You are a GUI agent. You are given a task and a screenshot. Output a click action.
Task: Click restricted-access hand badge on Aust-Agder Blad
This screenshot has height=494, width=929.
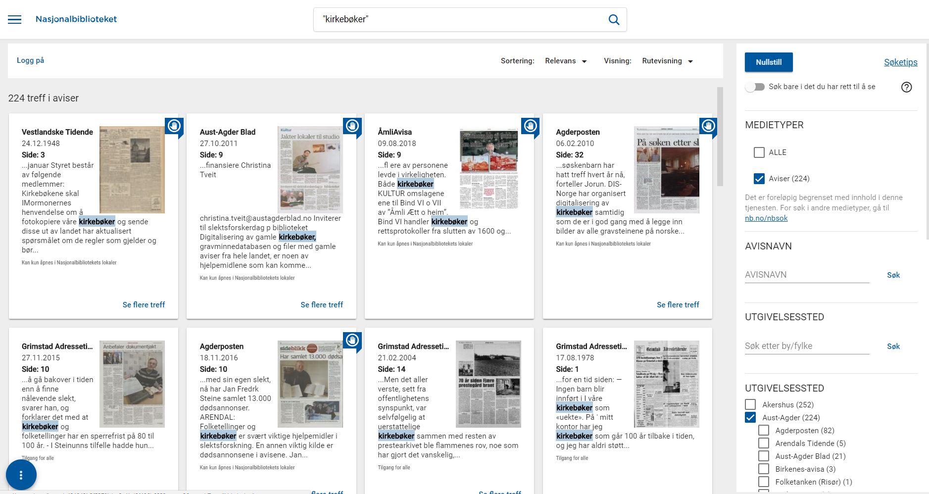click(352, 126)
